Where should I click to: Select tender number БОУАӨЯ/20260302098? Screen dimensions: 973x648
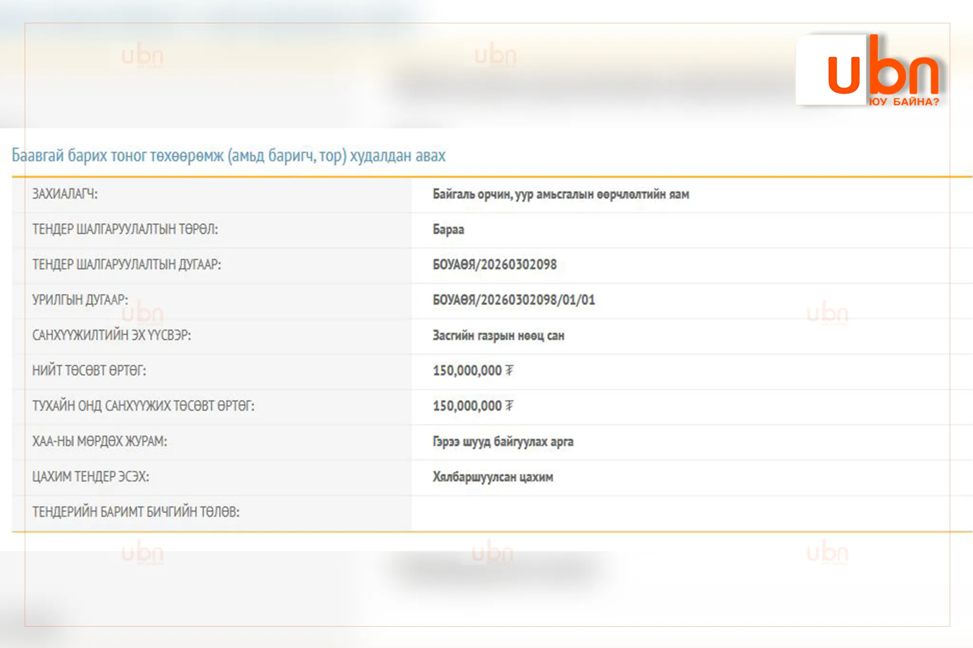click(x=495, y=264)
